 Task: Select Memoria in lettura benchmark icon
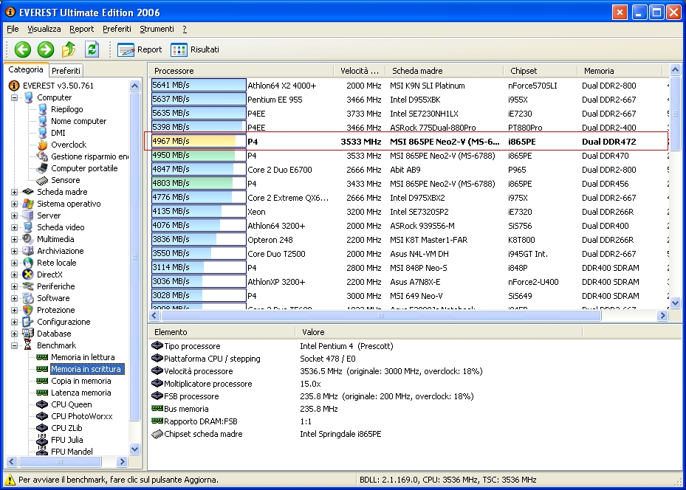(x=42, y=357)
